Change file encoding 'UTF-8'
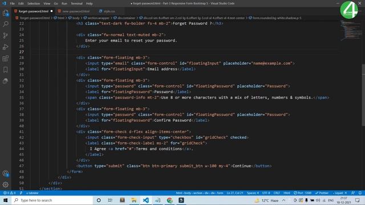The height and width of the screenshot is (205, 365). (x=266, y=193)
